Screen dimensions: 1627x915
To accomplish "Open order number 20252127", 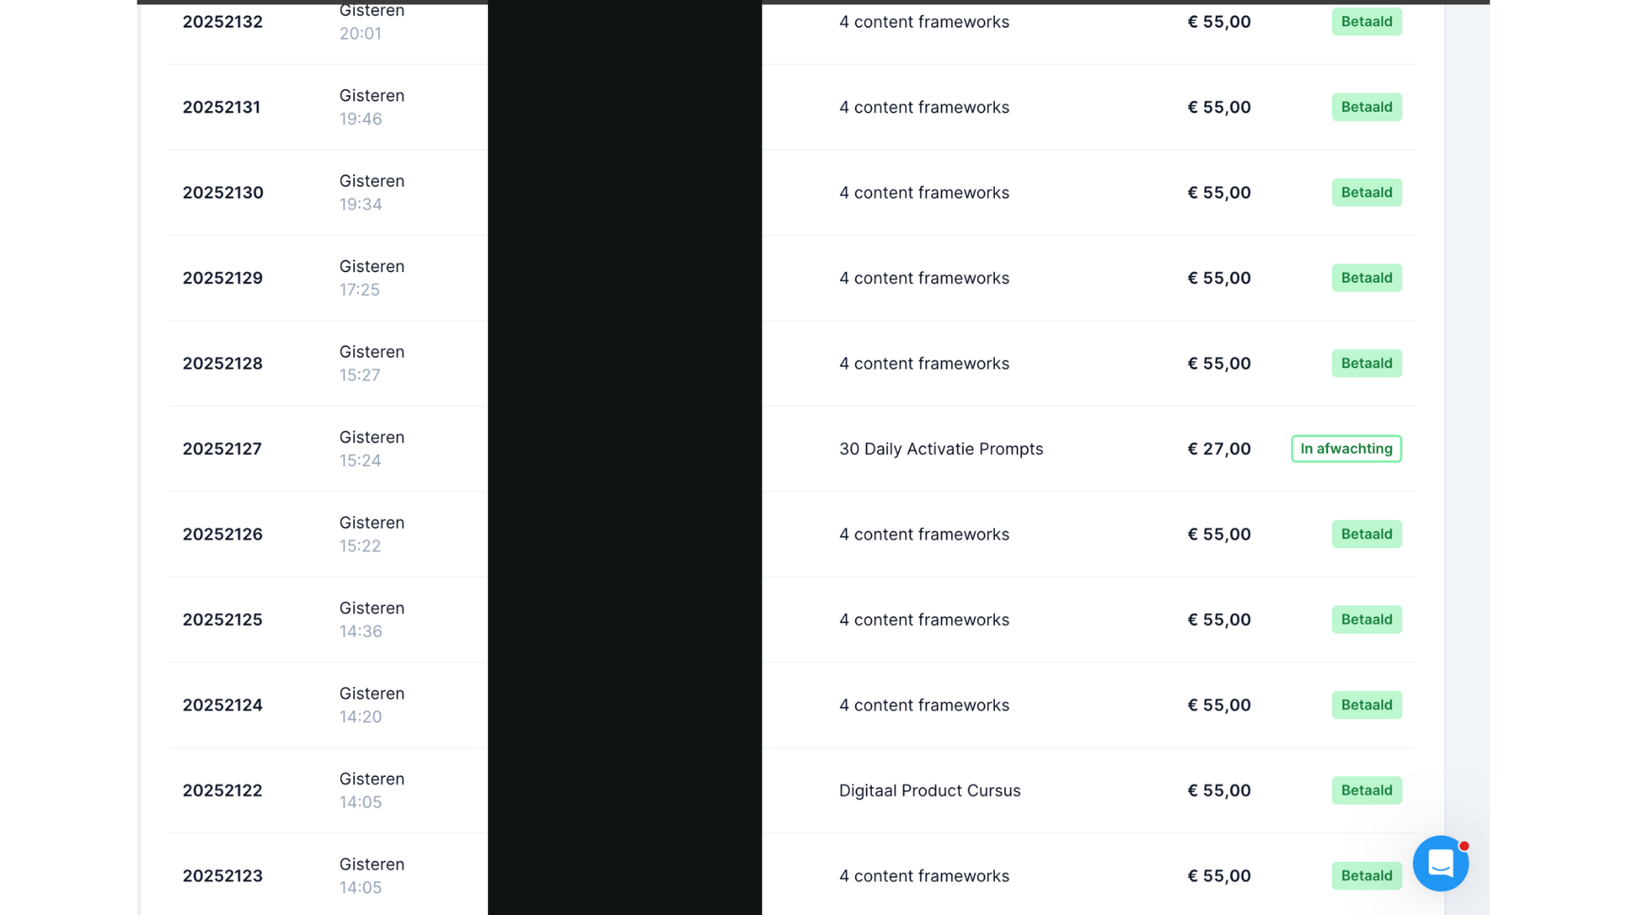I will [x=222, y=449].
